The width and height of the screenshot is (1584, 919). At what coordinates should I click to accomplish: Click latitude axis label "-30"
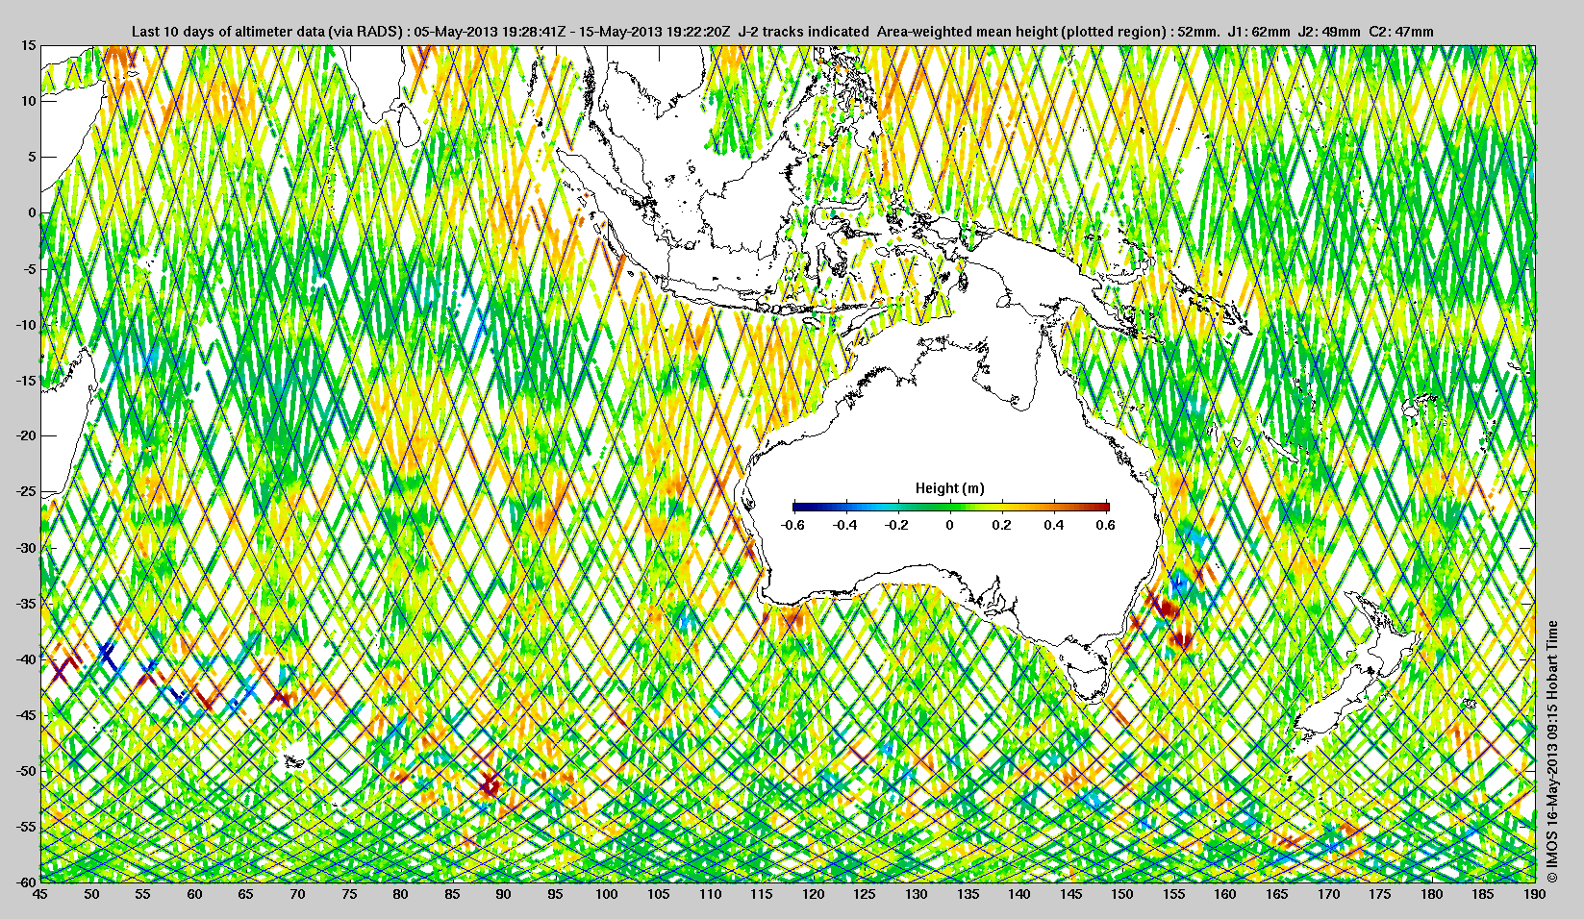coord(26,548)
